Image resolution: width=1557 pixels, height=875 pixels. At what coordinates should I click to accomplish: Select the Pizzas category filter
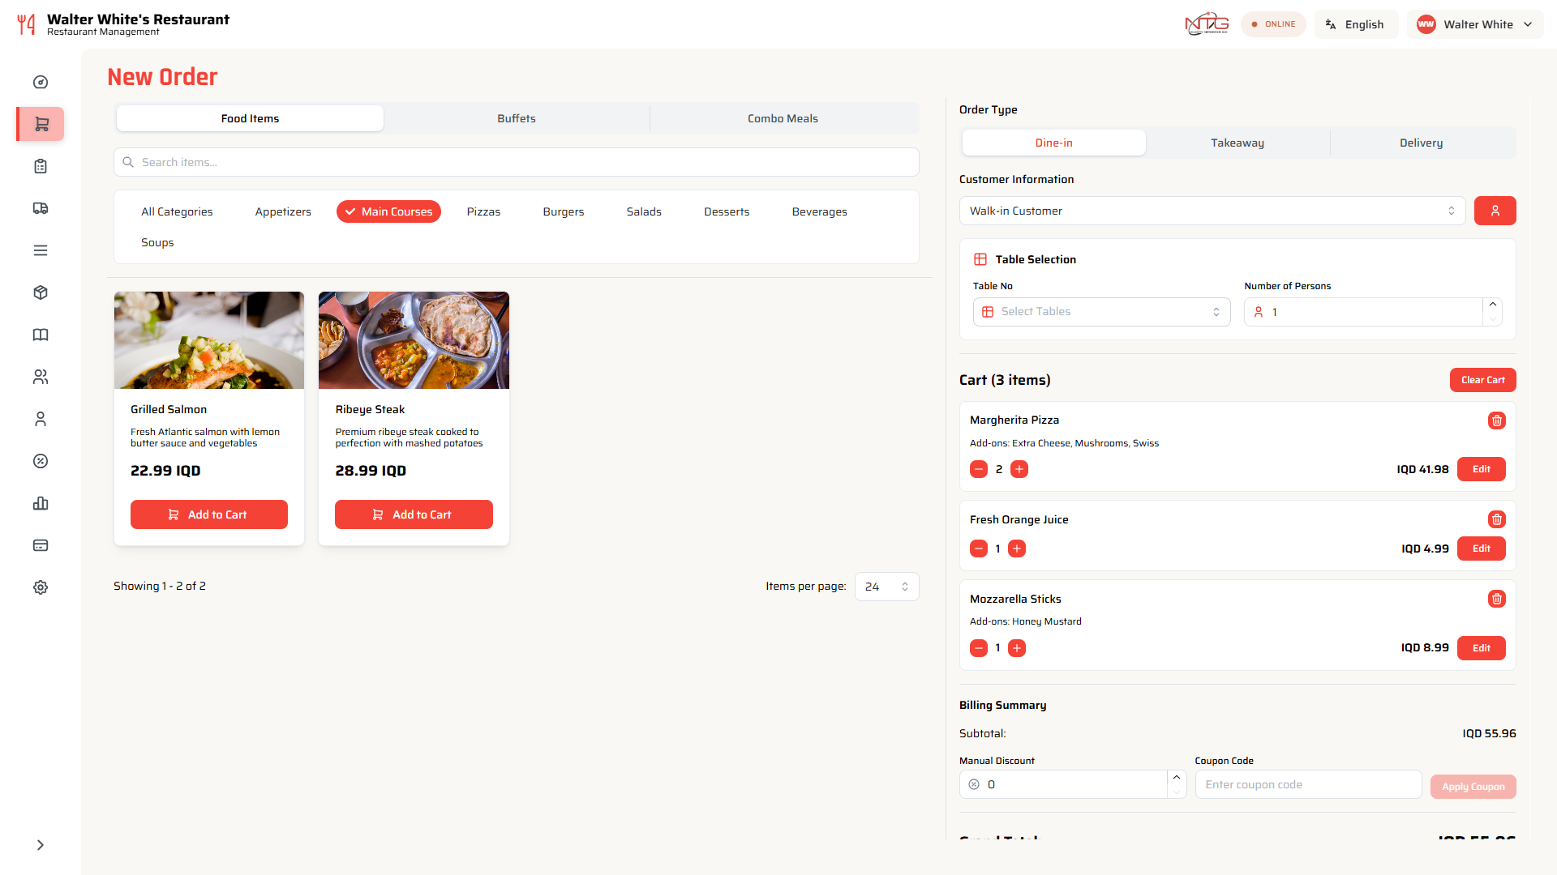point(483,211)
